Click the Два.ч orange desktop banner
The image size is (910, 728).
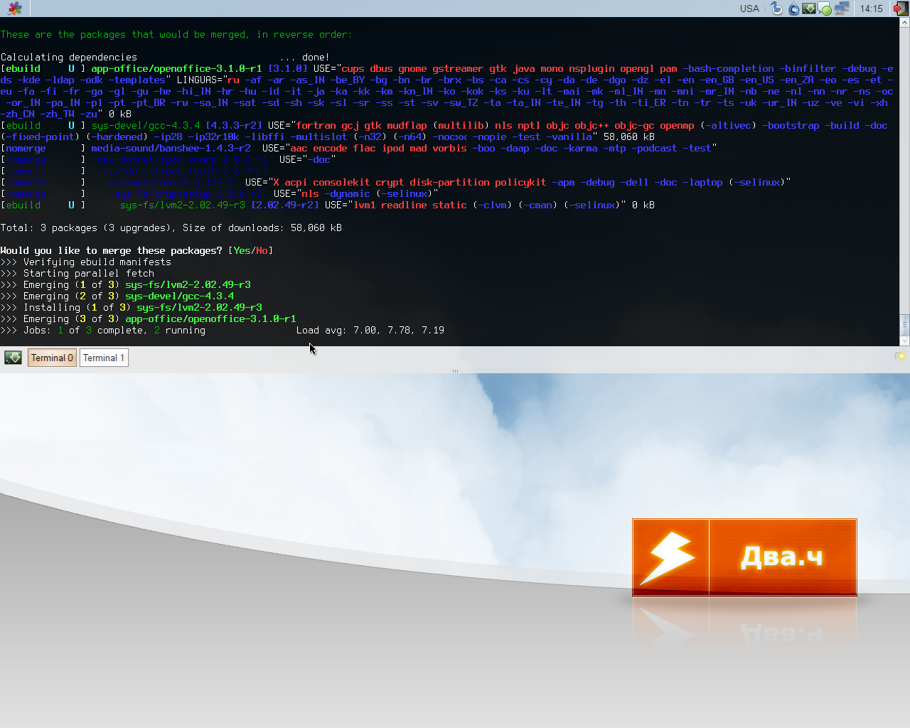pos(744,557)
